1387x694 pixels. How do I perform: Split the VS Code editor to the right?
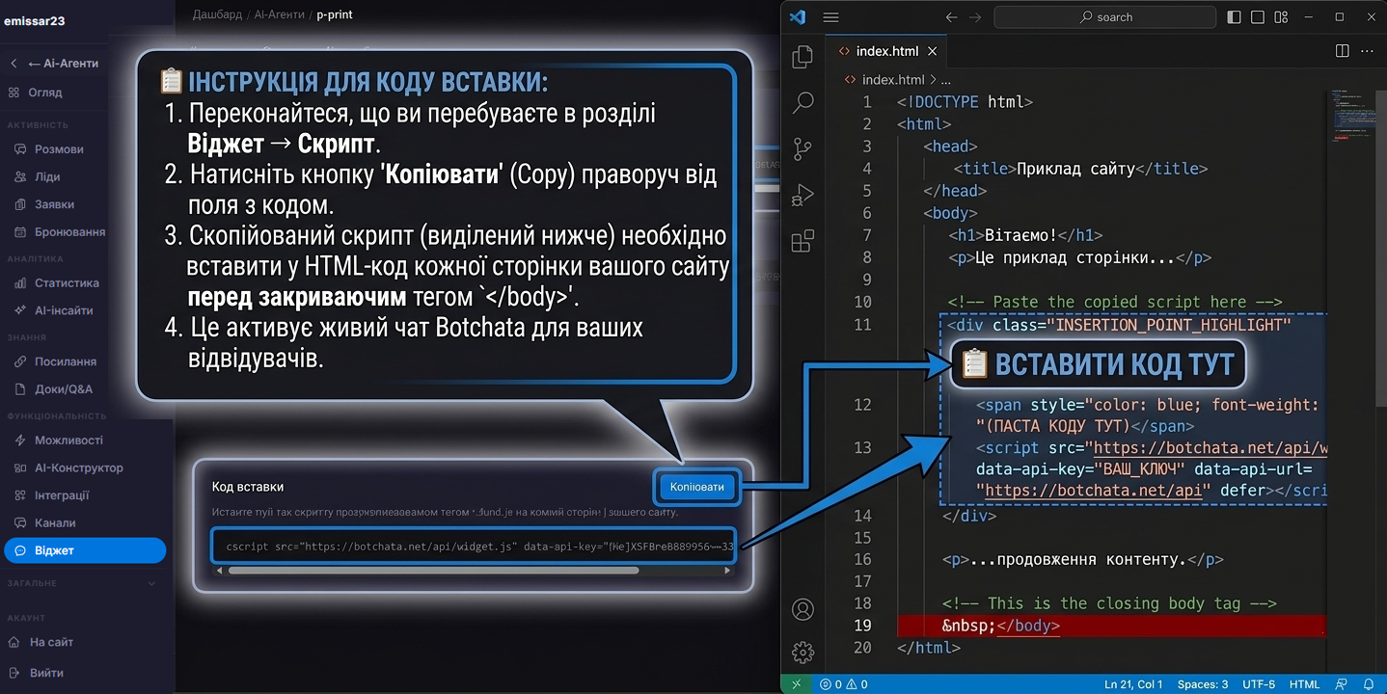(1342, 51)
